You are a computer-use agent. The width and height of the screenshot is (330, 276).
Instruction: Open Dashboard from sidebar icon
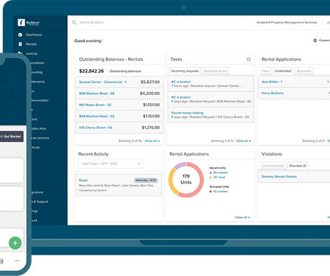pos(20,35)
